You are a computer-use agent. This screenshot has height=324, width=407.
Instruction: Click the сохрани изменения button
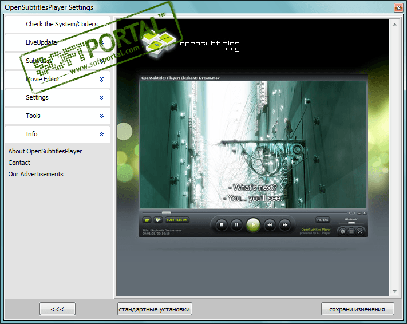click(x=357, y=309)
